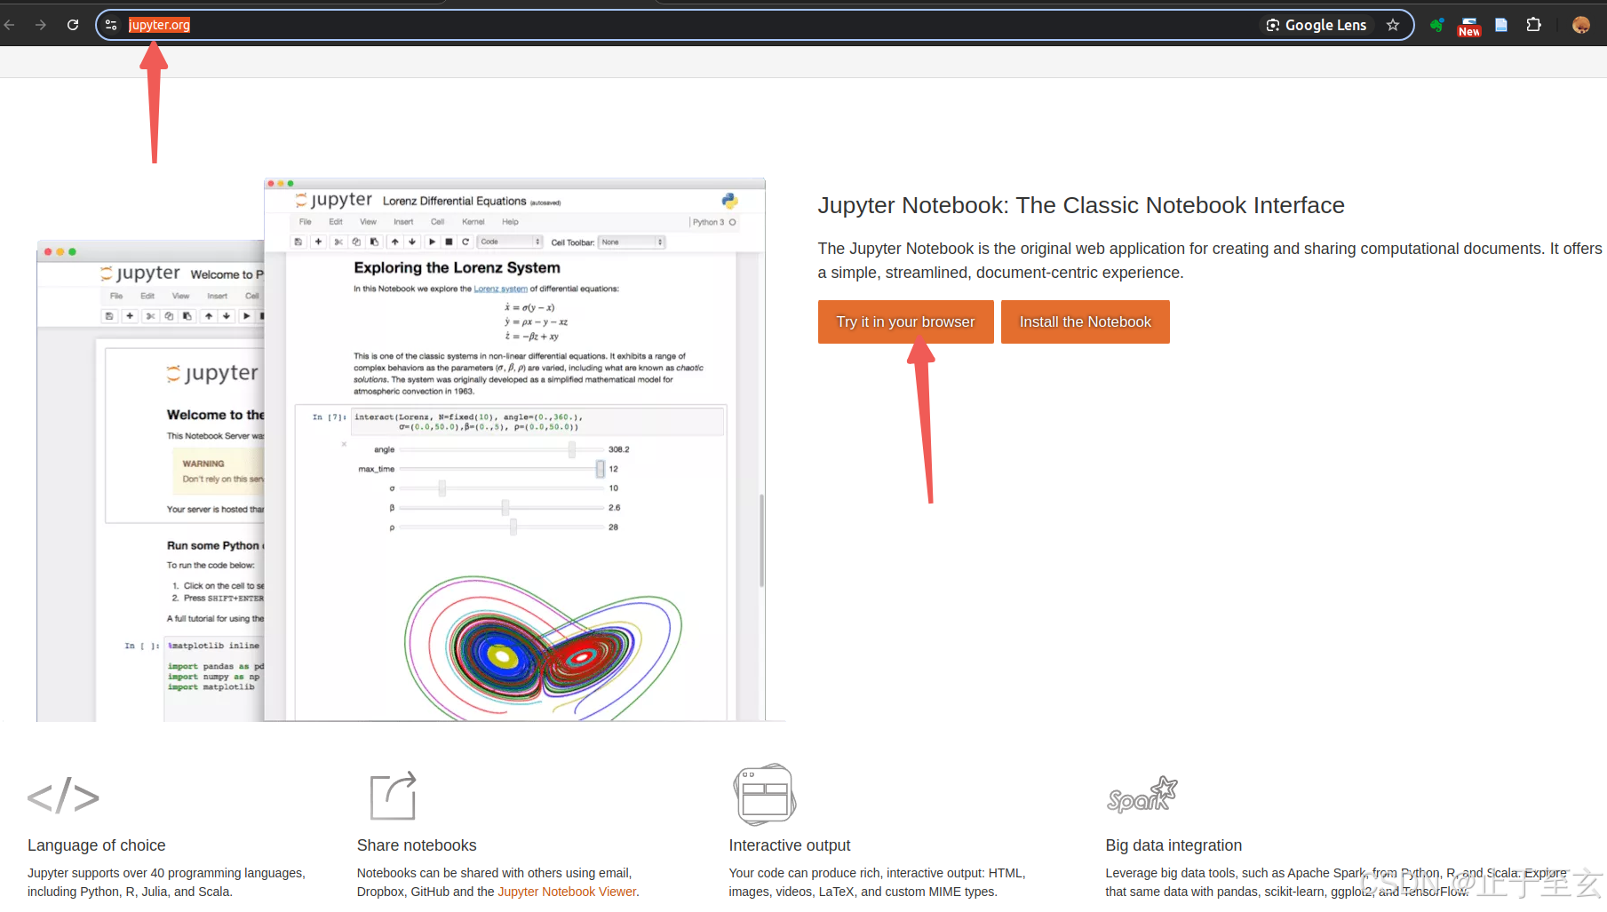The width and height of the screenshot is (1607, 912).
Task: Click Try it in your browser
Action: pyautogui.click(x=905, y=321)
